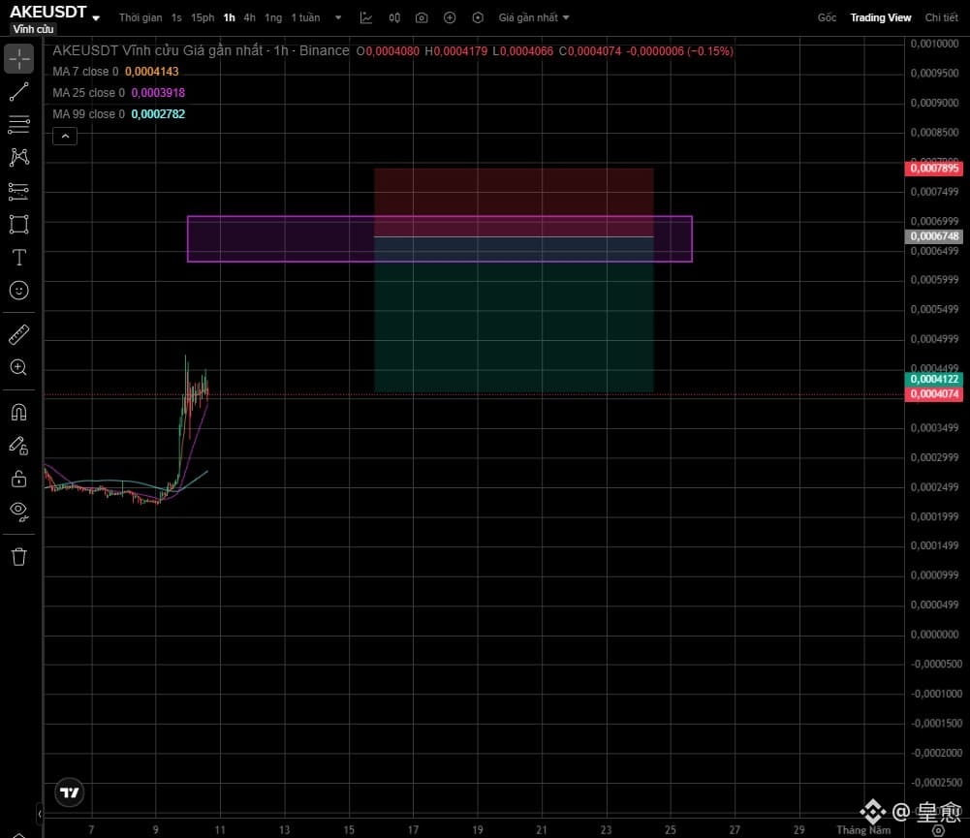Click the MA 99 value 0,0002782
Screen dimensions: 970x838
(x=158, y=113)
